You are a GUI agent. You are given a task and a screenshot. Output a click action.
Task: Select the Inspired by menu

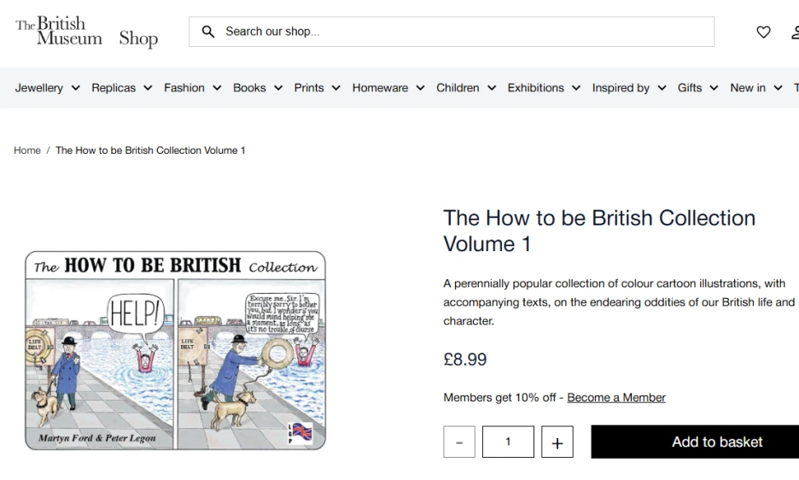pyautogui.click(x=629, y=88)
